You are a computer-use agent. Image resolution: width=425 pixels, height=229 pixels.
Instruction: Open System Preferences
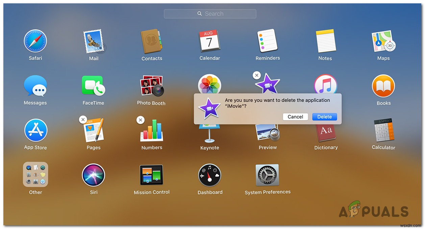[268, 175]
